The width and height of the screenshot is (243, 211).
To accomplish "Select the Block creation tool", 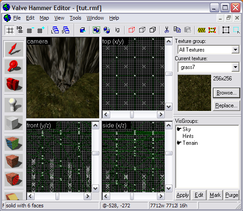I will click(14, 123).
